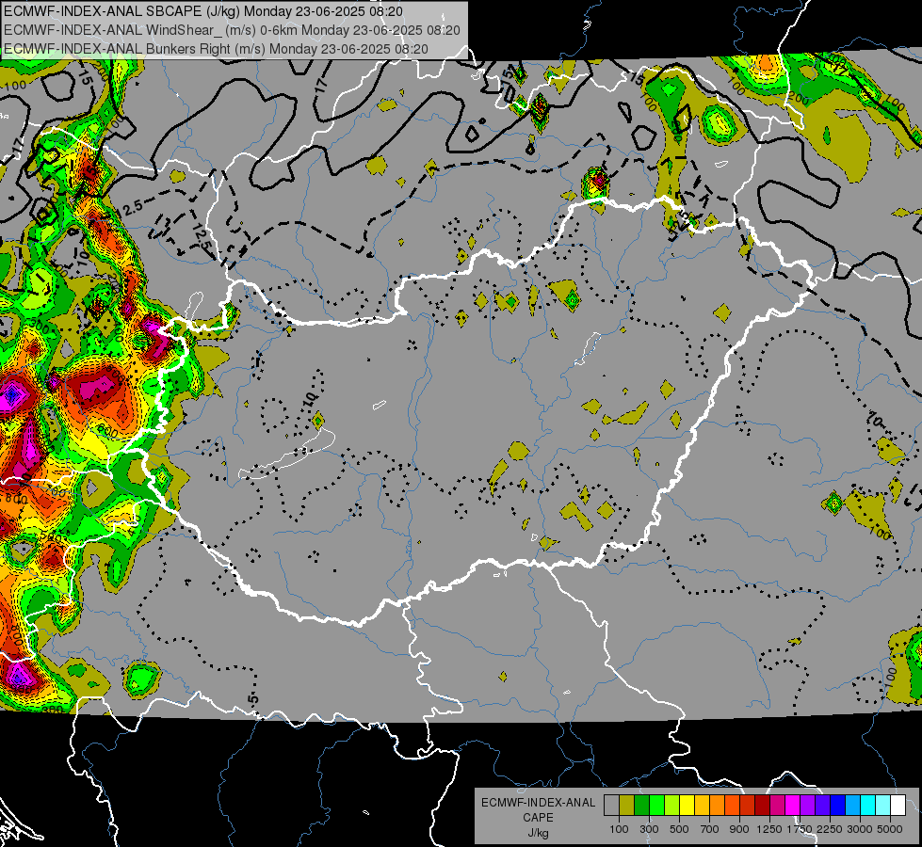Click the 1250 legend scale label
Viewport: 922px width, 847px height.
(x=769, y=829)
